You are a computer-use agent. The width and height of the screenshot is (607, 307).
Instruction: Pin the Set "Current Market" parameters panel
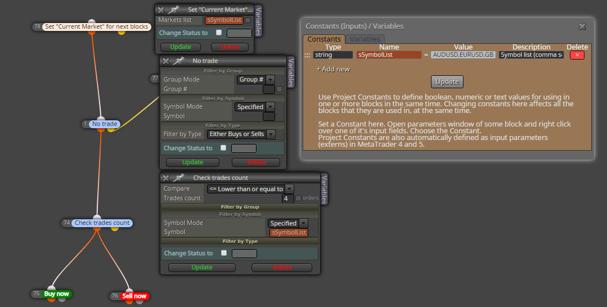173,10
